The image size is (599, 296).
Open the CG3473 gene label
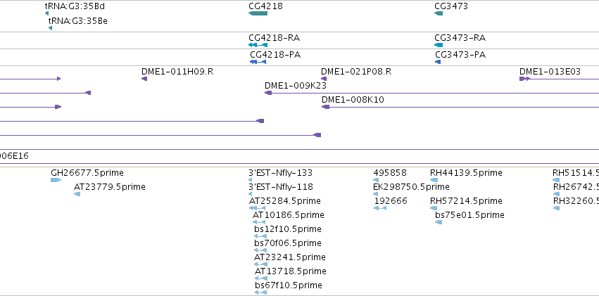click(x=450, y=6)
